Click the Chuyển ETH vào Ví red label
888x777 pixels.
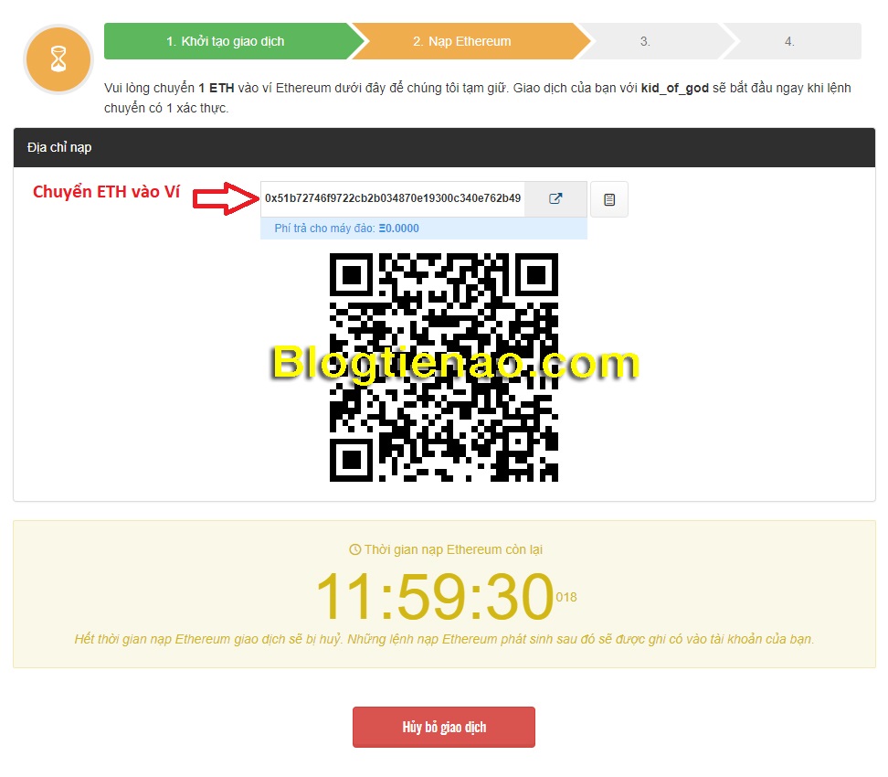pos(107,192)
